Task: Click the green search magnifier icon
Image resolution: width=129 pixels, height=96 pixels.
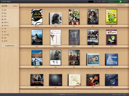Action: pyautogui.click(x=120, y=2)
